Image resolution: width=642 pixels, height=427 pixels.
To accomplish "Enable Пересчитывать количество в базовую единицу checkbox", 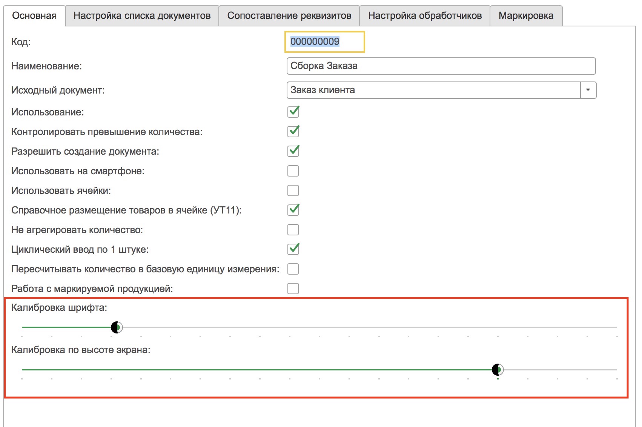I will click(x=293, y=269).
